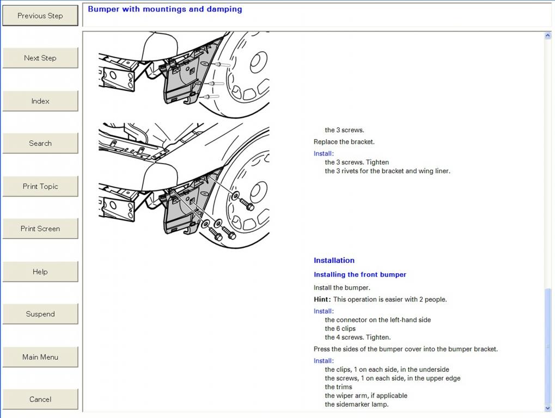Click the vertical scrollbar thumb
The image size is (555, 418).
(x=547, y=347)
